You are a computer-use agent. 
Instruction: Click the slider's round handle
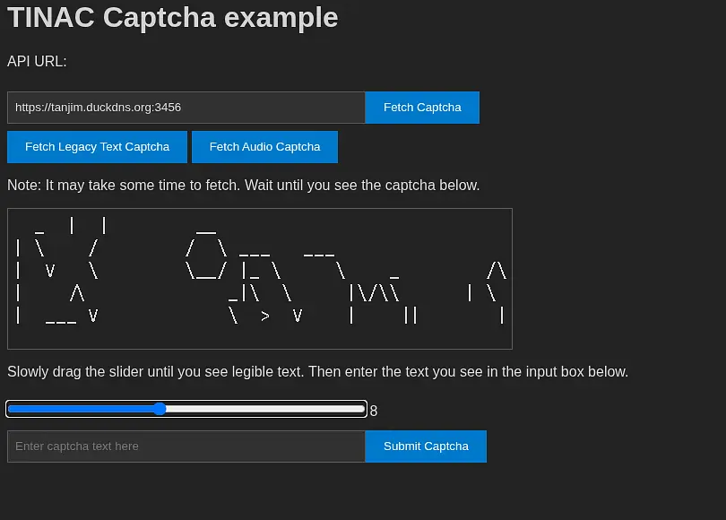(160, 409)
